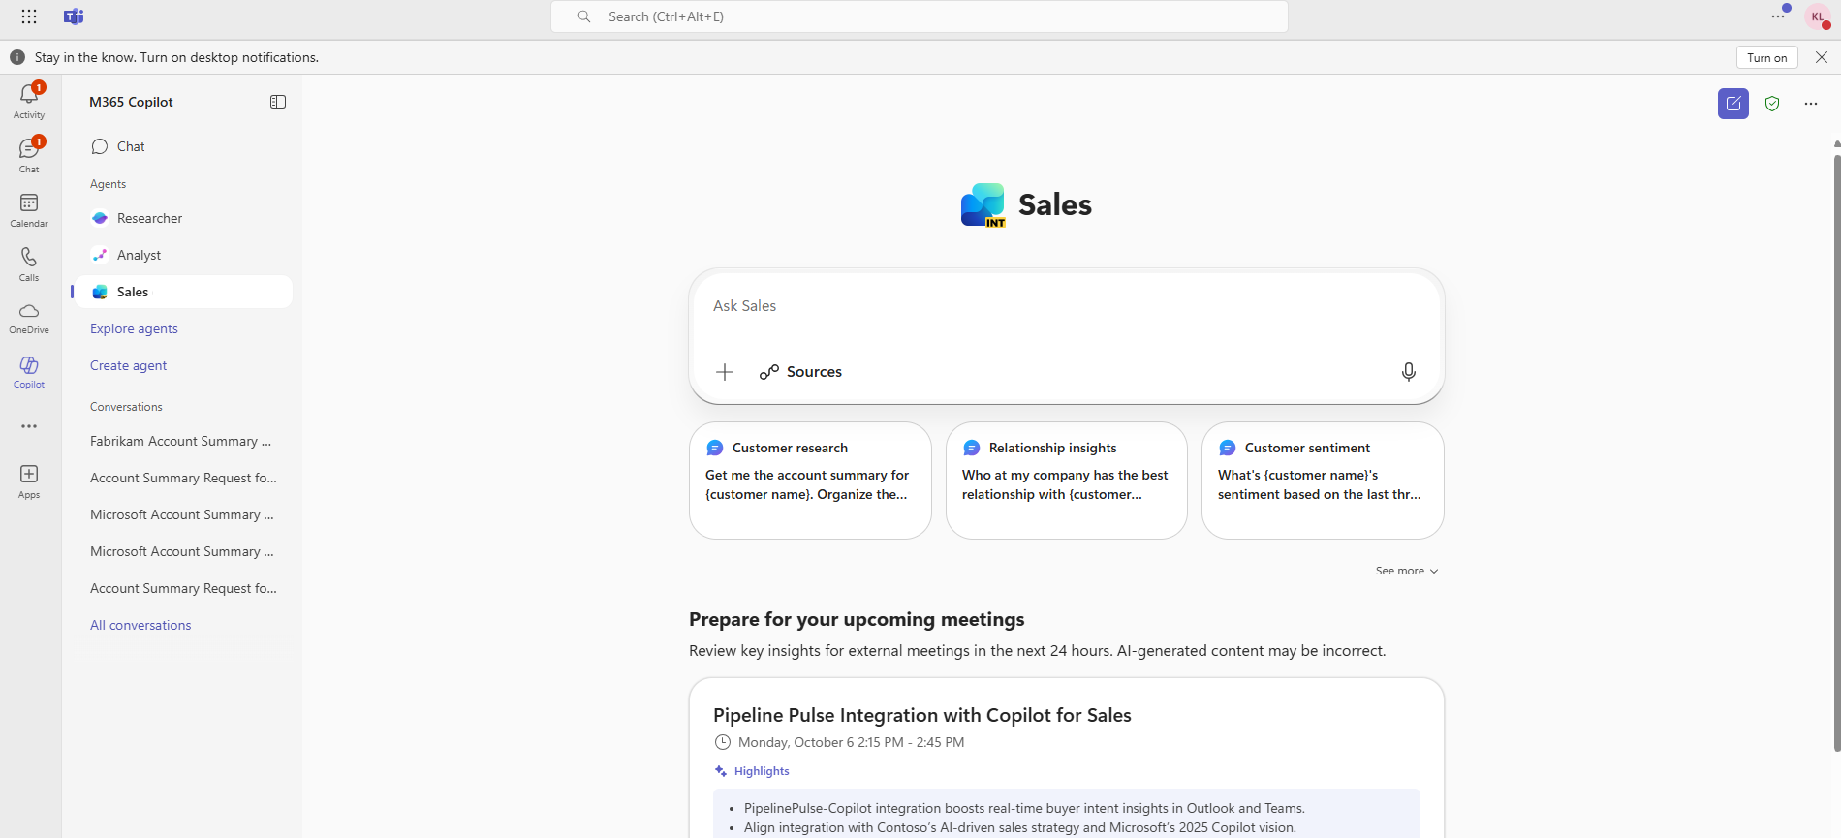Open the Sources picker
Screen dimensions: 1841x838
pos(800,372)
